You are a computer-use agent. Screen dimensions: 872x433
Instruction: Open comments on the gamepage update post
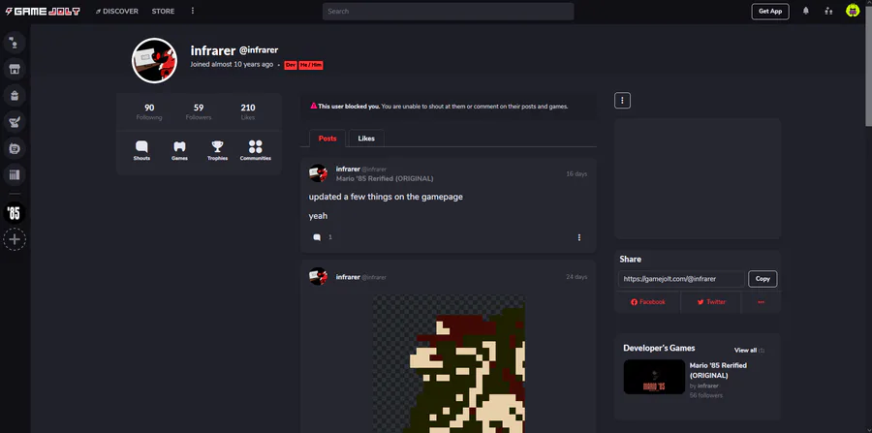pyautogui.click(x=317, y=237)
